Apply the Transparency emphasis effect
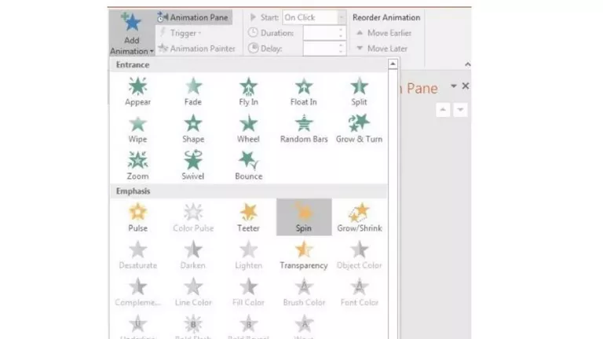The image size is (603, 339). click(304, 254)
